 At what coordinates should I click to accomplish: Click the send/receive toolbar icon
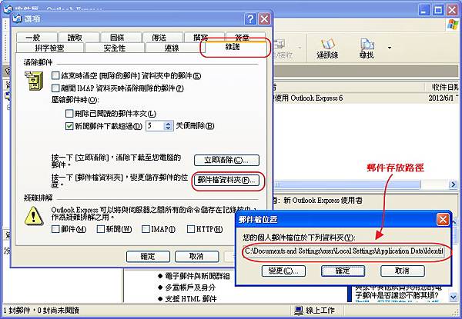(x=283, y=48)
